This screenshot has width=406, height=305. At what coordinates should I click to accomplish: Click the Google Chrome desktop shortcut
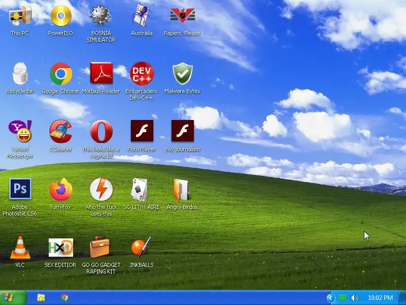pos(60,74)
